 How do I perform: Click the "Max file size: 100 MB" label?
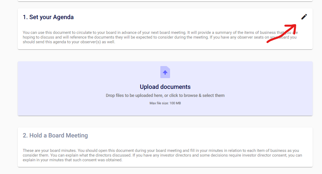tap(165, 103)
